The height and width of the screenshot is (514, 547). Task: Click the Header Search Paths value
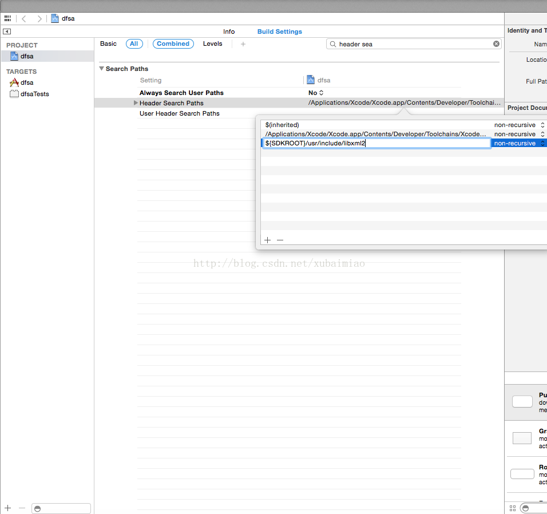(404, 102)
